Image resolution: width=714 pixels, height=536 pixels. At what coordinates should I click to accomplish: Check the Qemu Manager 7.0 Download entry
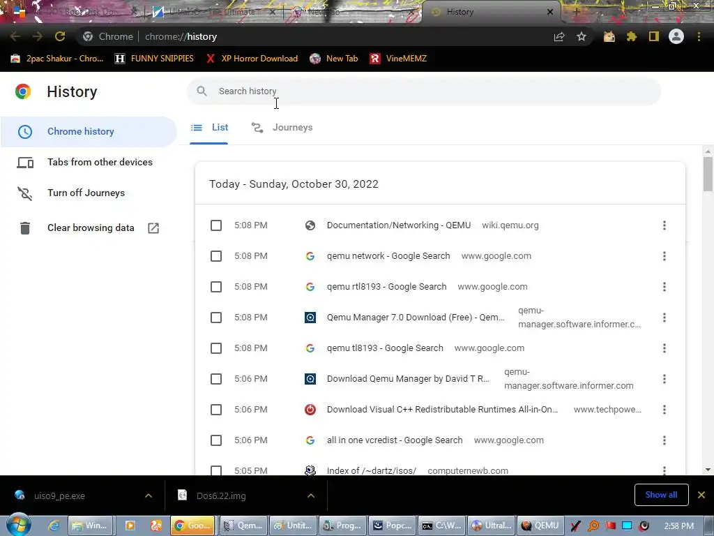(216, 318)
